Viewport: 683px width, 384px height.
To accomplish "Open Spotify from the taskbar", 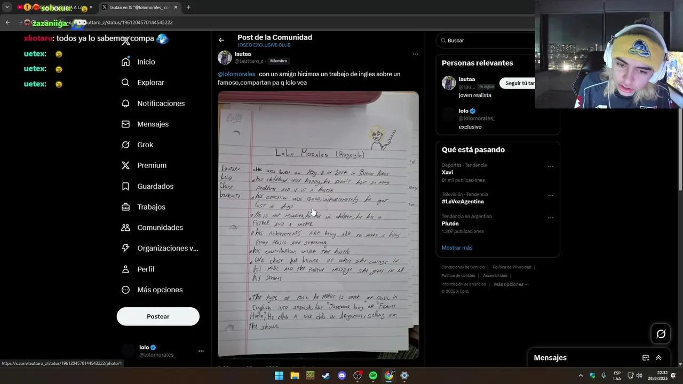I will click(373, 375).
